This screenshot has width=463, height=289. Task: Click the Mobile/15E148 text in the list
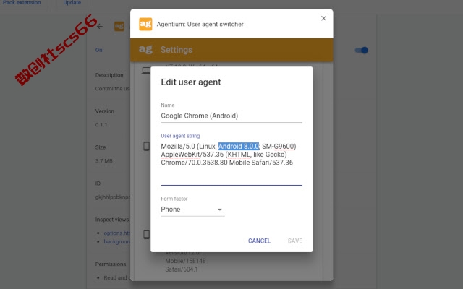coord(185,261)
